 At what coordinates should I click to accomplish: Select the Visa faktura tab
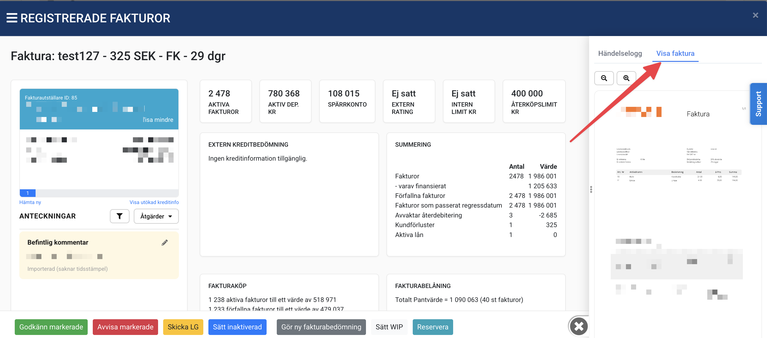675,54
